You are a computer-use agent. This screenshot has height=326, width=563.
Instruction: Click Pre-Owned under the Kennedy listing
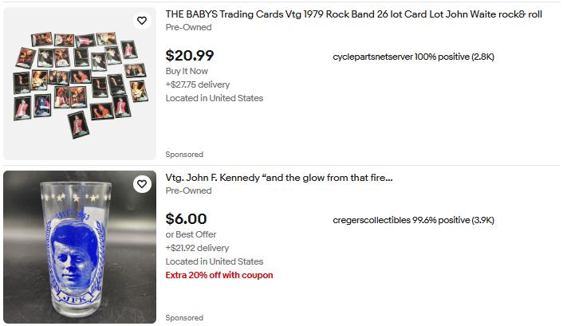[x=189, y=190]
